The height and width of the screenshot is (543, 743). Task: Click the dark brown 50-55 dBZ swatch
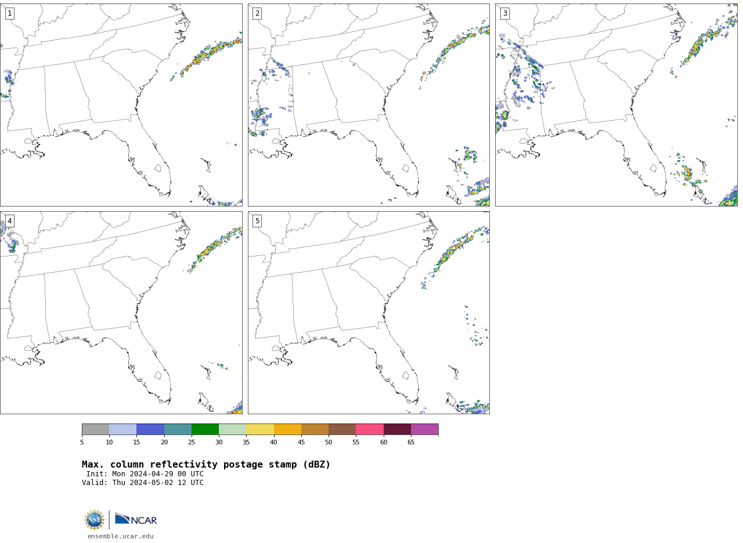342,429
